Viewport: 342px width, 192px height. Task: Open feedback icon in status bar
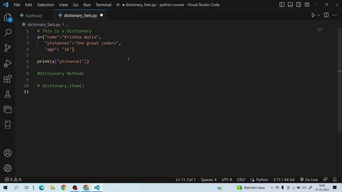(x=325, y=180)
